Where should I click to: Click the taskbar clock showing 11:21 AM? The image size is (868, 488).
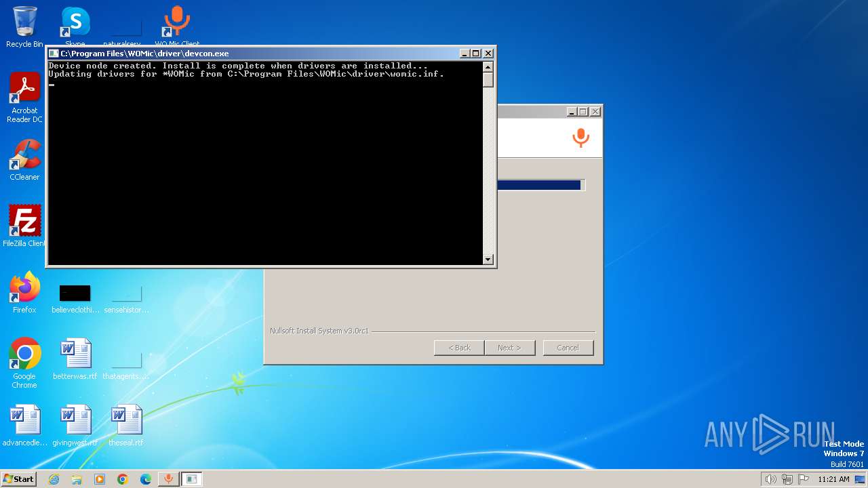tap(833, 479)
